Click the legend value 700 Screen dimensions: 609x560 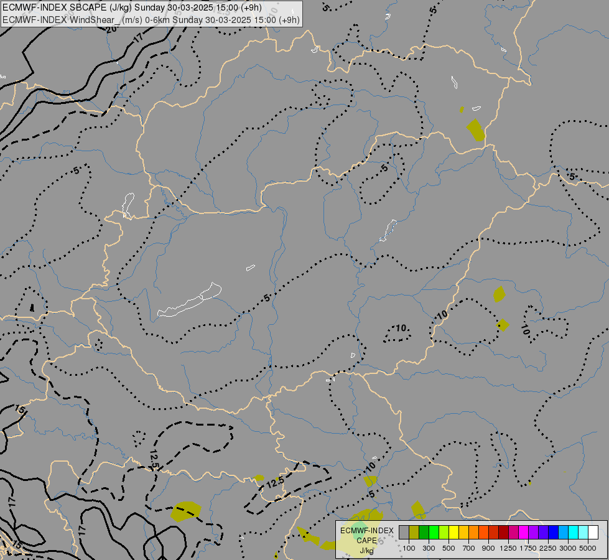[x=469, y=548]
